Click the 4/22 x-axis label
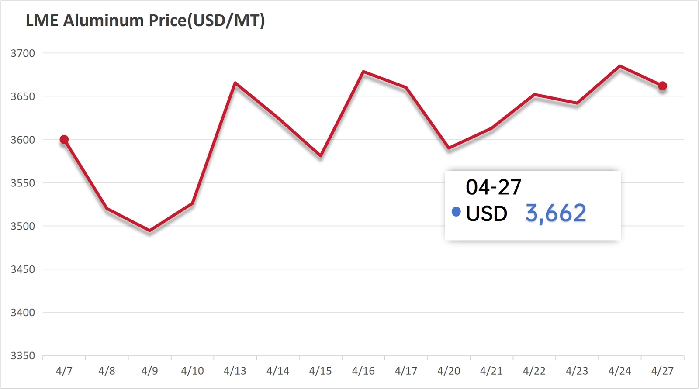 pyautogui.click(x=534, y=371)
